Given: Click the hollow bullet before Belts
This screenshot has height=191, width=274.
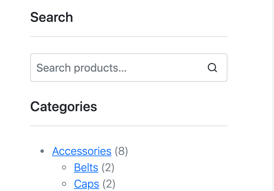Looking at the screenshot, I should [64, 167].
